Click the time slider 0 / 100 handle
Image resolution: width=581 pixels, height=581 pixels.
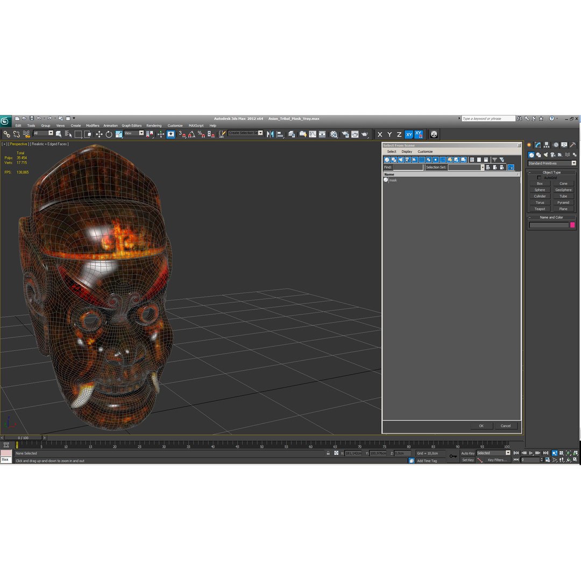point(23,437)
